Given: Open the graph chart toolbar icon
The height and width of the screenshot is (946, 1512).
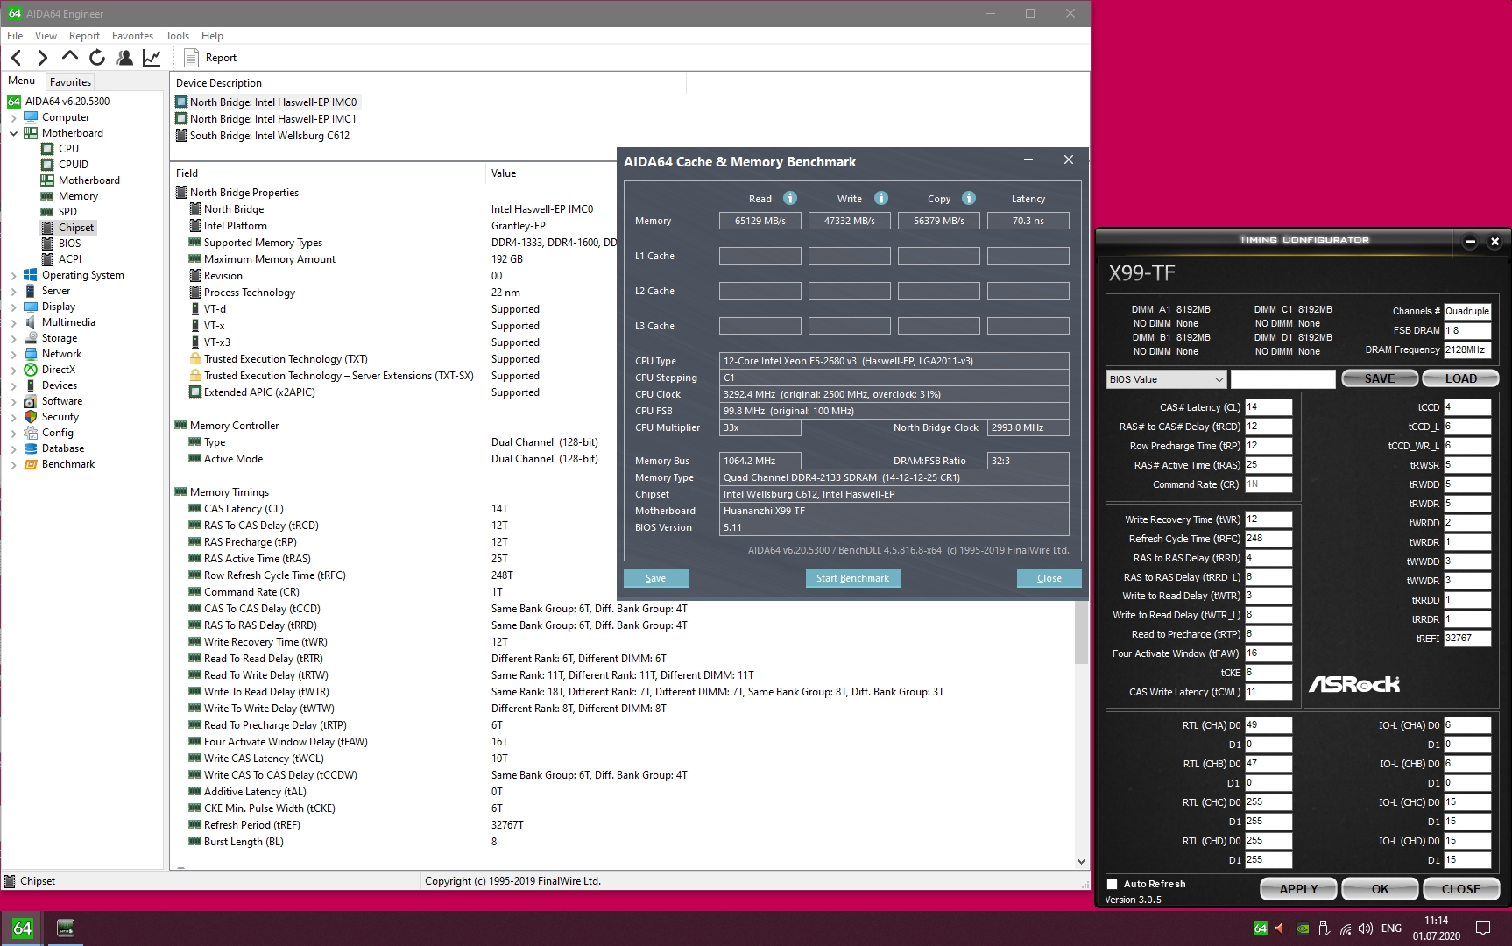Looking at the screenshot, I should tap(152, 58).
